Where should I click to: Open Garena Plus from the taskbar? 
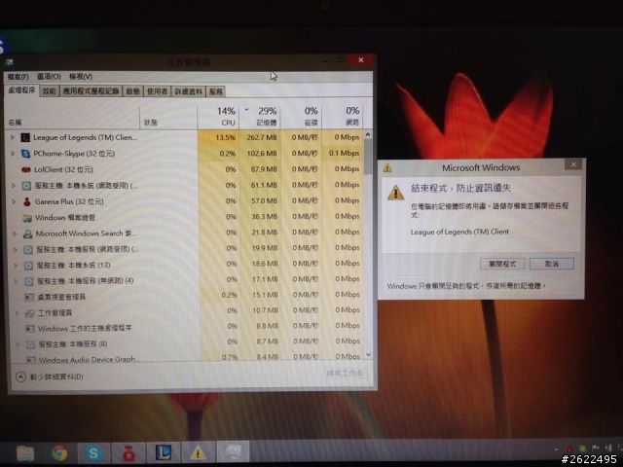(128, 453)
